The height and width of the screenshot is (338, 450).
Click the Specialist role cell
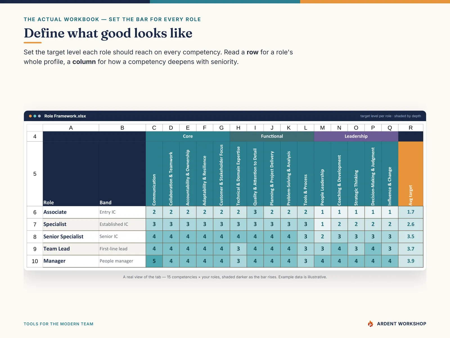(71, 224)
